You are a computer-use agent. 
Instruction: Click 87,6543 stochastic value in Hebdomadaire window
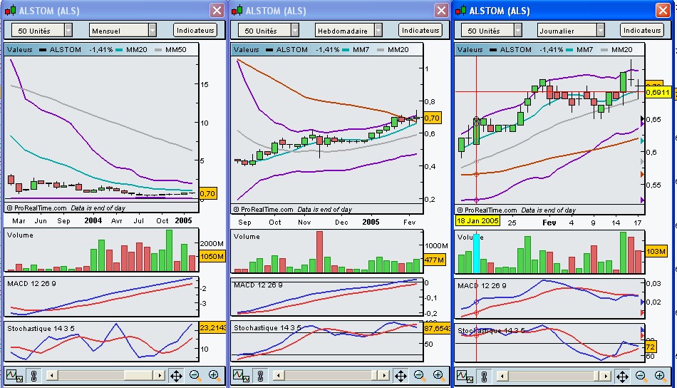click(x=438, y=328)
